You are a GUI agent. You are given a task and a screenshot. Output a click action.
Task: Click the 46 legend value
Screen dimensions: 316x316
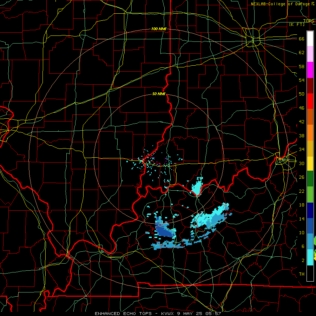302,108
